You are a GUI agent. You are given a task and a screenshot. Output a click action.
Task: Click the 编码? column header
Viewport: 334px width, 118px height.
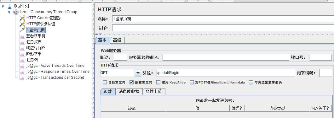pyautogui.click(x=237, y=108)
